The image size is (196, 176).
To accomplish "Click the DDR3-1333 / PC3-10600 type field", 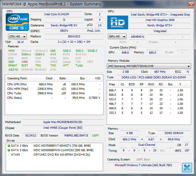I will pos(154,78).
